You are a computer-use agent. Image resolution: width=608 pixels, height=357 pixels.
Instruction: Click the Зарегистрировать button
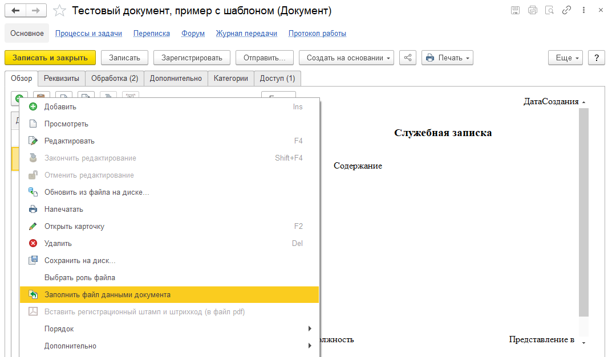pos(192,58)
